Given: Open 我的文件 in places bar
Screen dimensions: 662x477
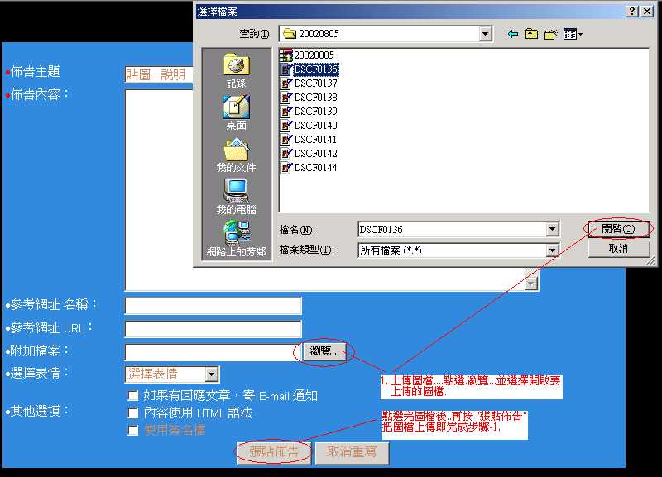Looking at the screenshot, I should tap(236, 155).
